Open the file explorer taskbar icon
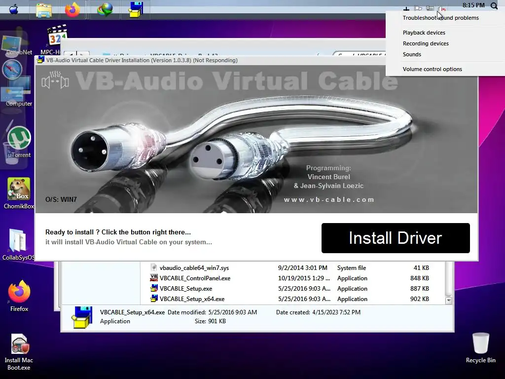505x379 pixels. click(44, 10)
